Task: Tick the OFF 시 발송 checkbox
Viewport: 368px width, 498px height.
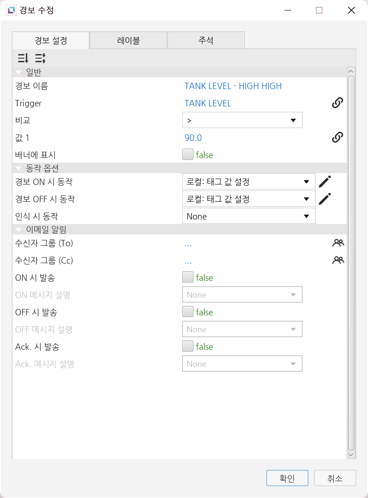Action: (188, 312)
